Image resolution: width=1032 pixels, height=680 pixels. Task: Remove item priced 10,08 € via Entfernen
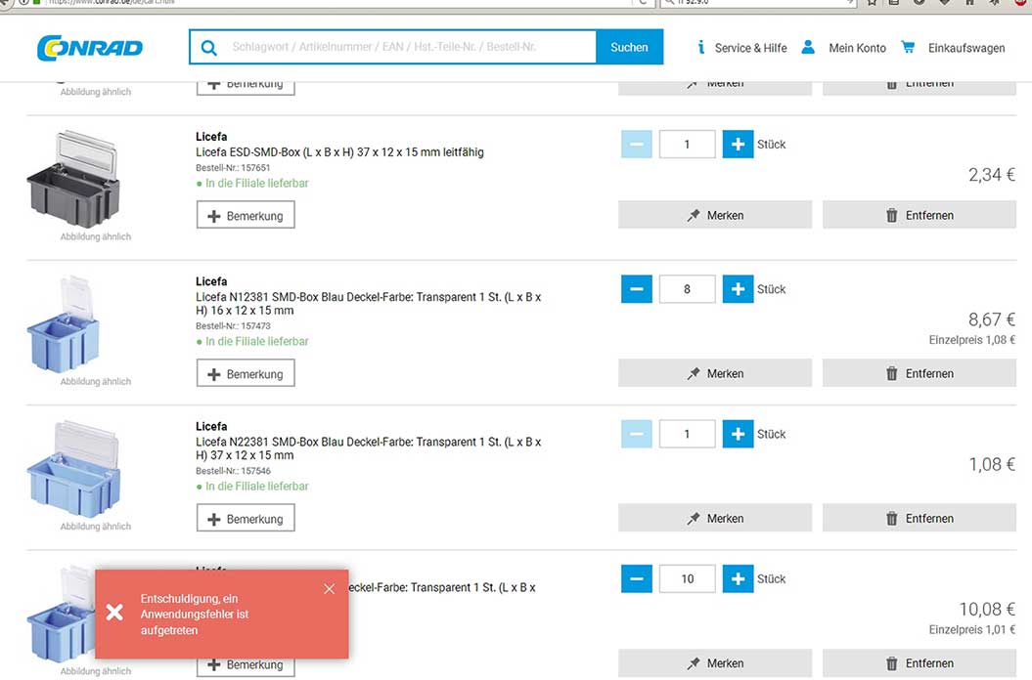click(920, 662)
